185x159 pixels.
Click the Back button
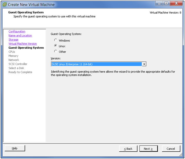coord(128,149)
